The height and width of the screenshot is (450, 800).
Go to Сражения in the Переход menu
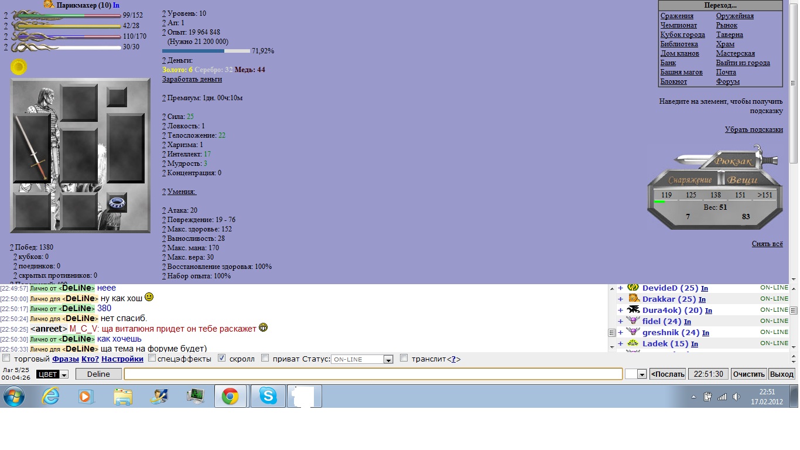point(677,16)
